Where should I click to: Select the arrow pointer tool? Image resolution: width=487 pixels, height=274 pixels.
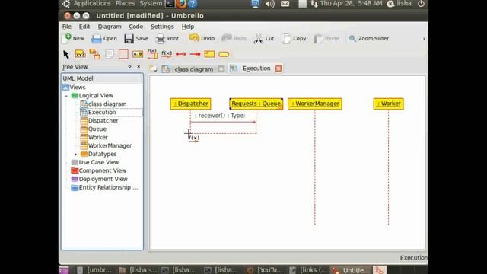tap(66, 54)
